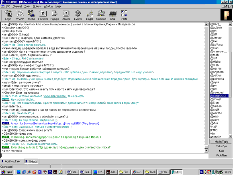Click in the message input field
Screen dimensions: 233x175
coord(104,155)
